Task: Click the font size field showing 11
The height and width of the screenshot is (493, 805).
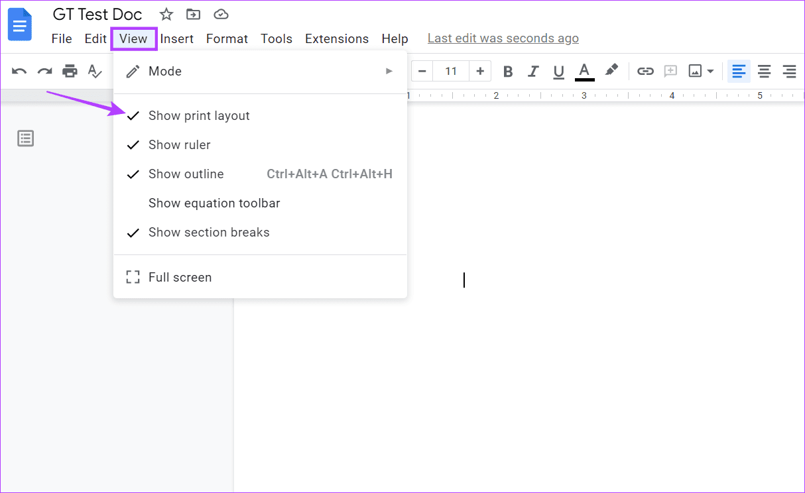Action: pos(451,71)
